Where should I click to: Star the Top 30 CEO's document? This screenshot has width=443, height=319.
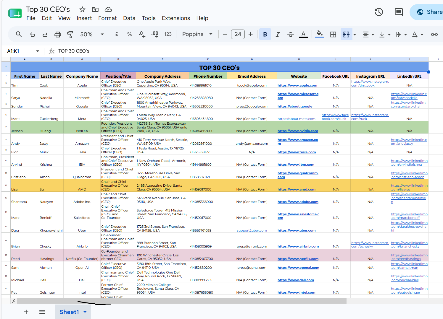coord(82,9)
